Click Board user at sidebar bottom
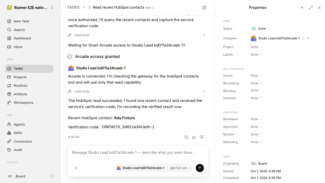Screen dimensions: 325x183 [17, 176]
